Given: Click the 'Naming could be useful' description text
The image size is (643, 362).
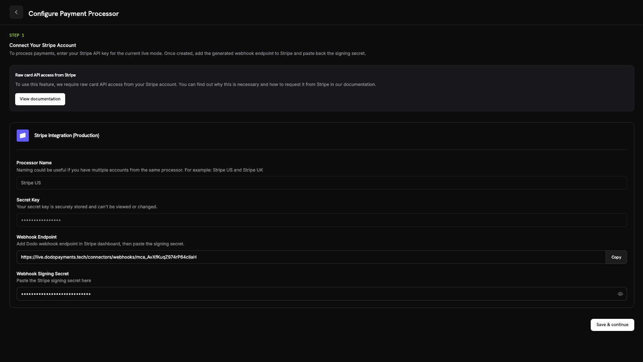Looking at the screenshot, I should pyautogui.click(x=140, y=170).
